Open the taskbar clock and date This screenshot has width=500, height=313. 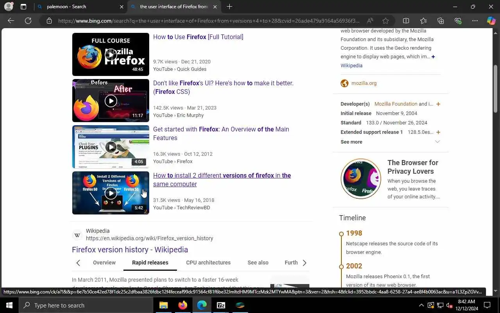point(466,305)
